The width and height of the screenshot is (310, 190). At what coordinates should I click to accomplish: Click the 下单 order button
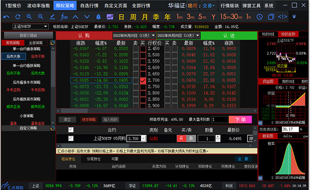tap(240, 120)
